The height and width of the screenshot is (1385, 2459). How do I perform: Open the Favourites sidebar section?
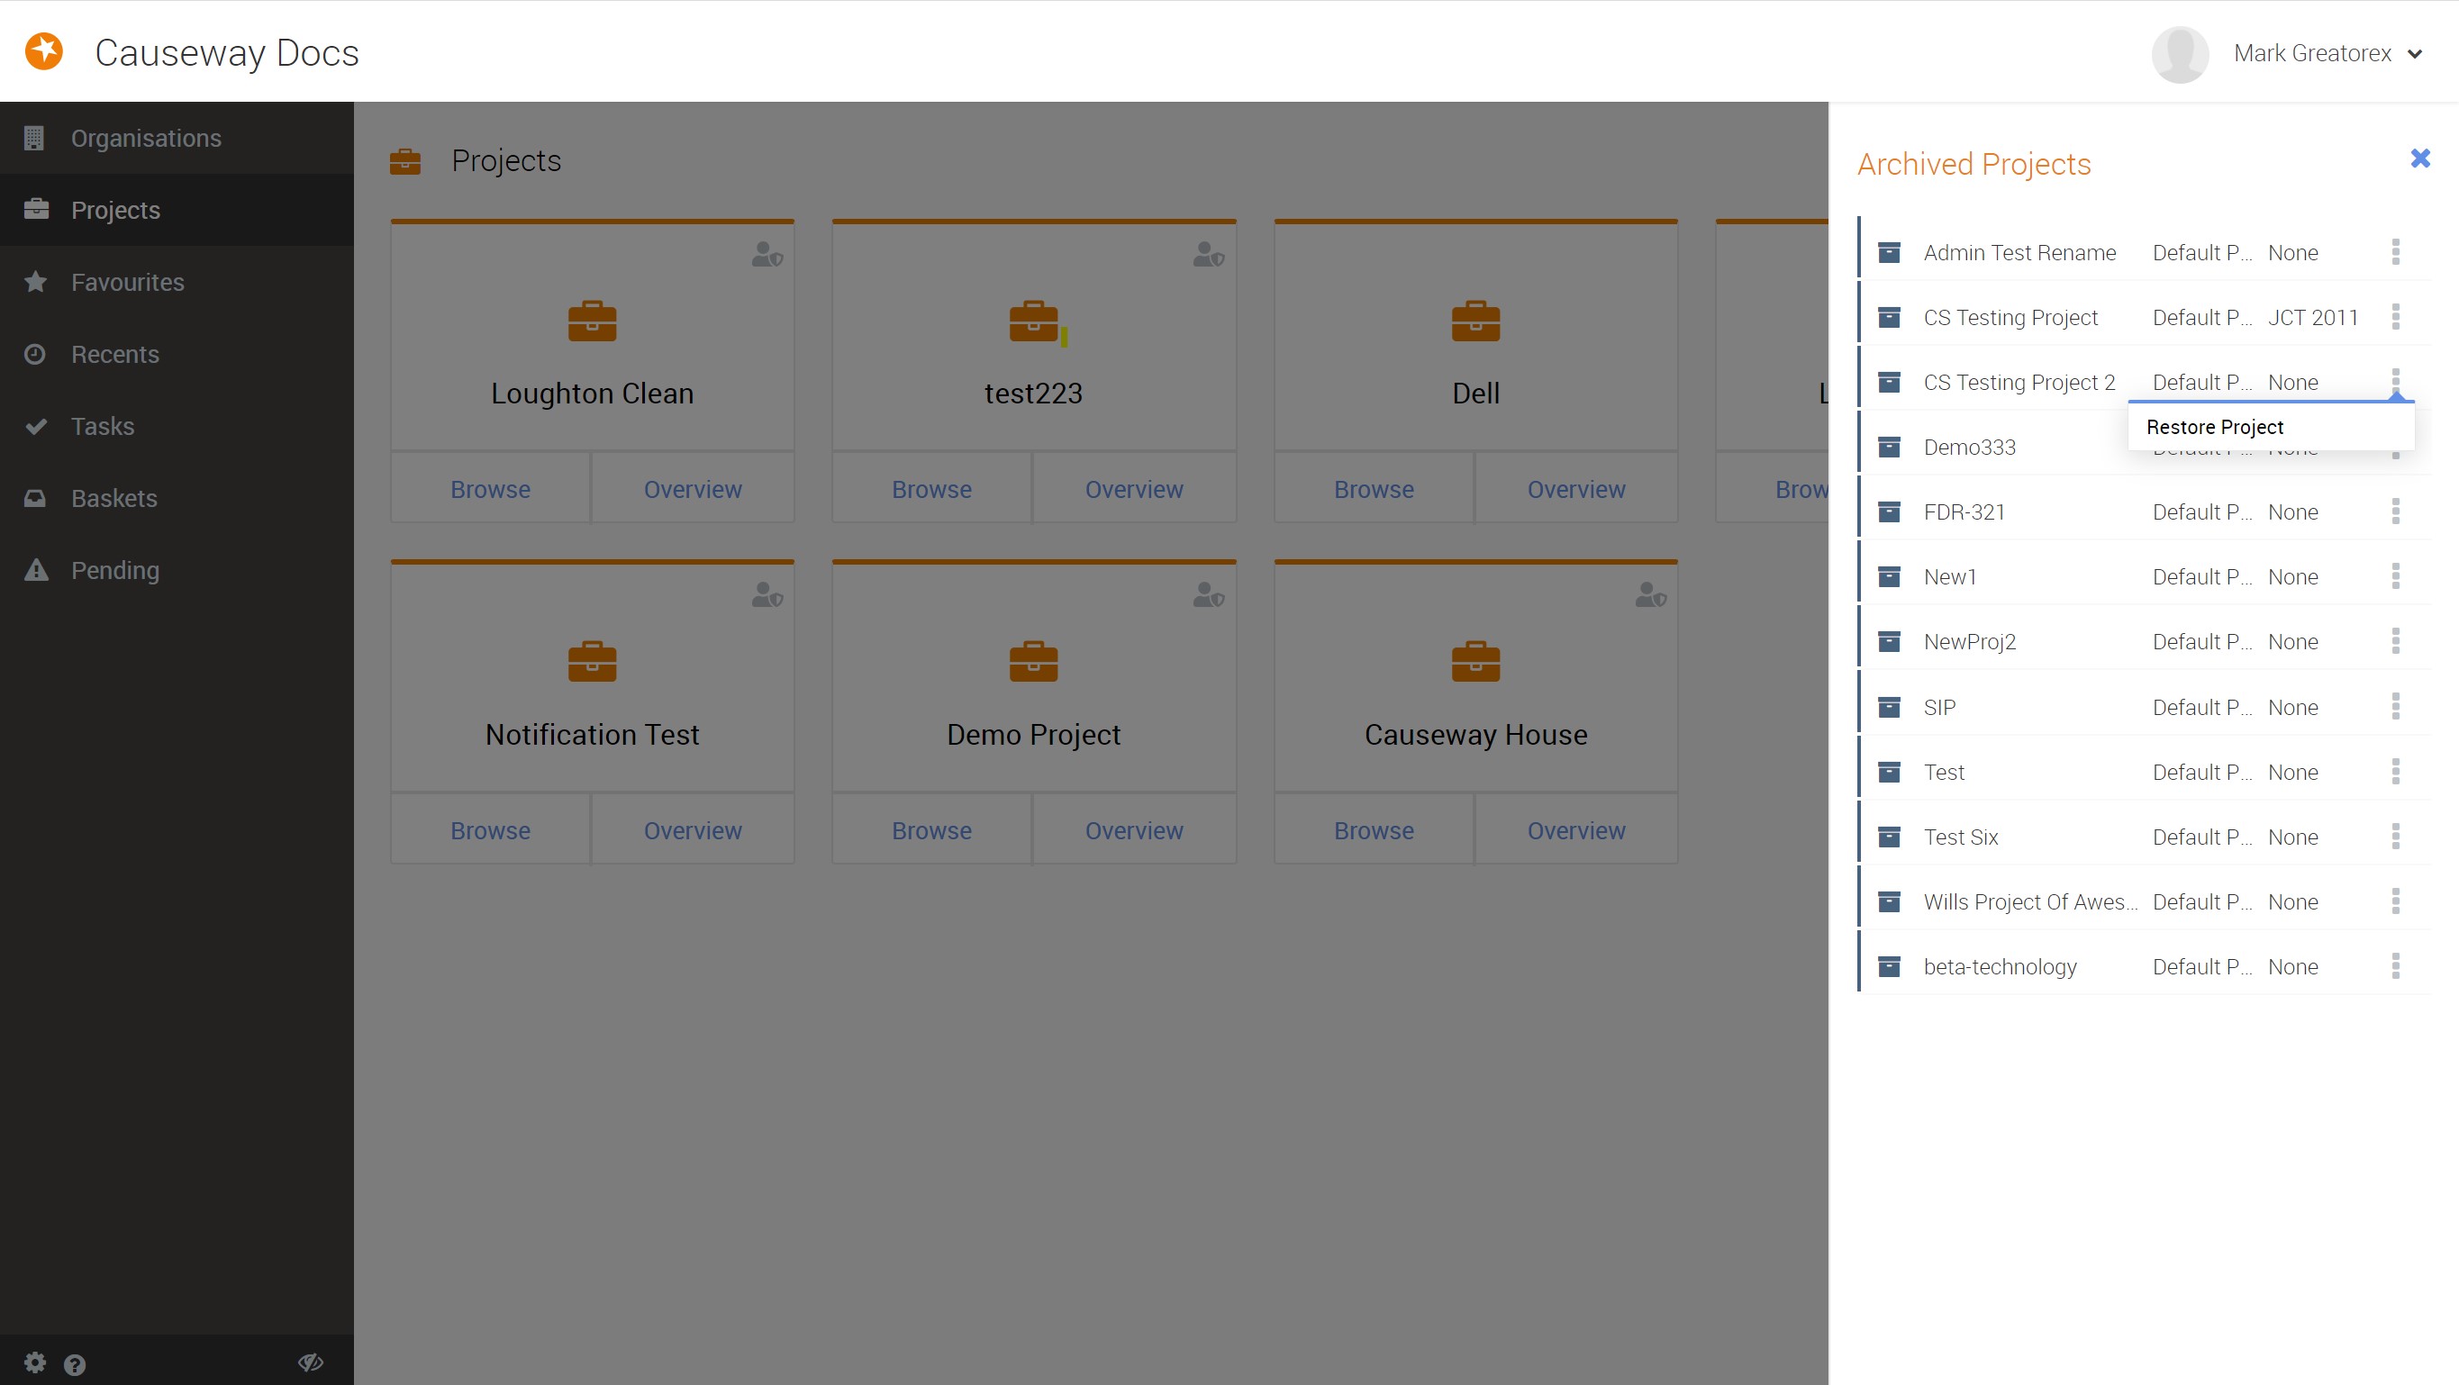point(177,282)
